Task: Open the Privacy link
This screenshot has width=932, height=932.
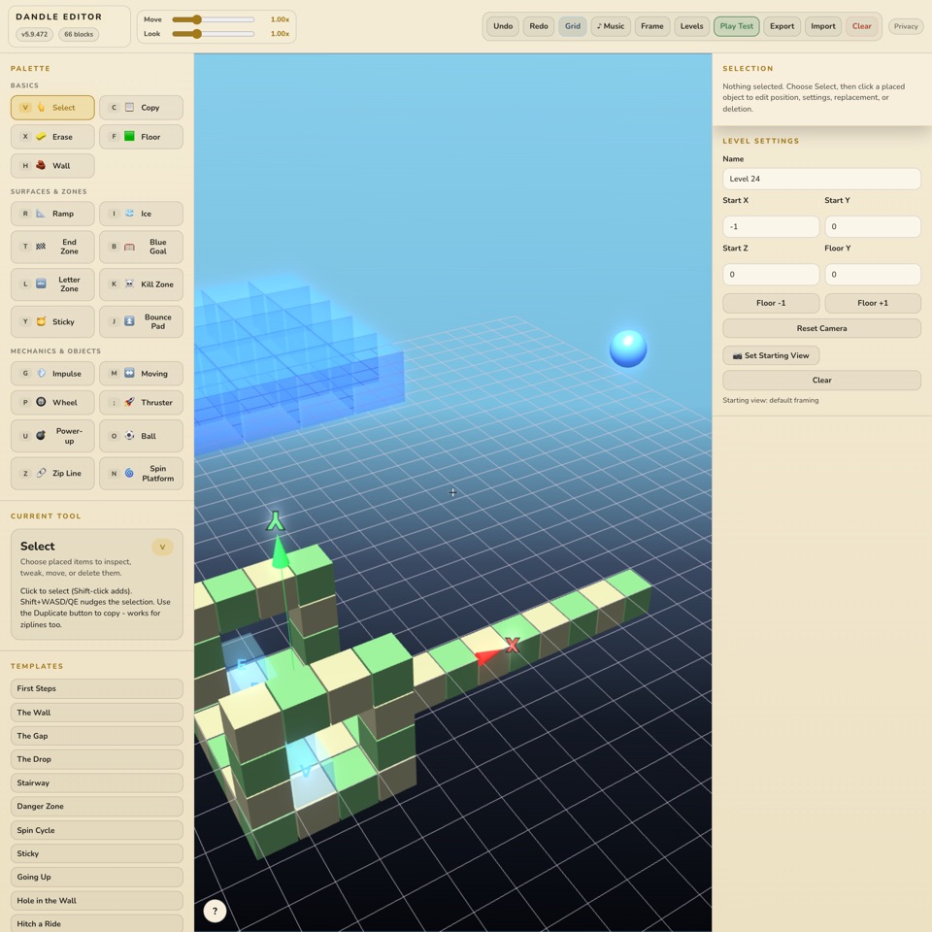Action: (906, 26)
